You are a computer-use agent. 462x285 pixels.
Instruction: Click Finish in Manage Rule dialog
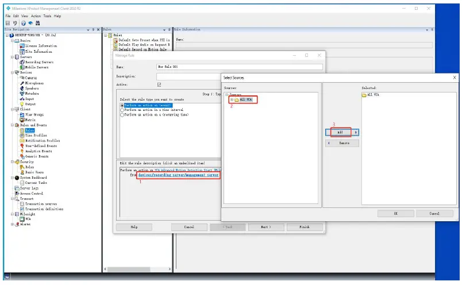[x=305, y=227]
